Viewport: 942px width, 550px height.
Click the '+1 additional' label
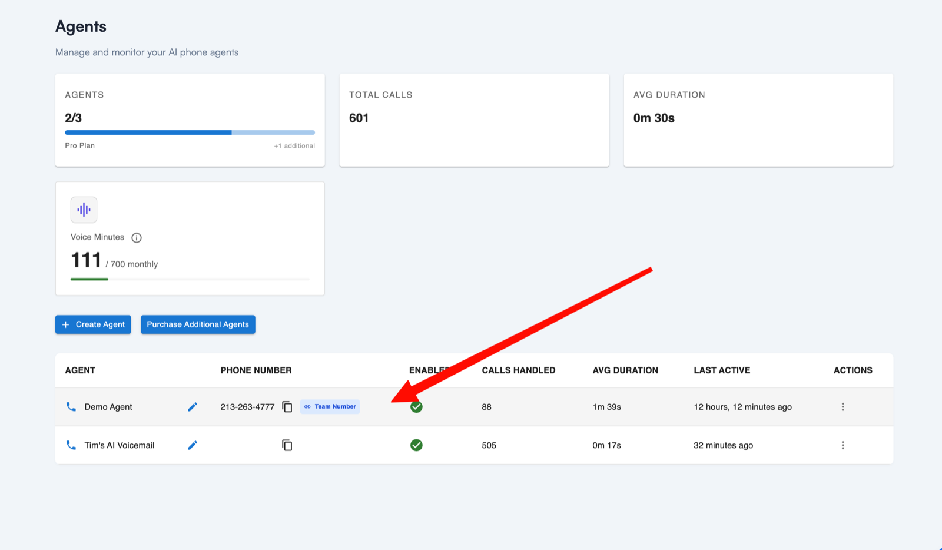(294, 146)
